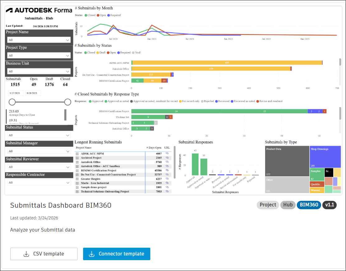Click Approved as noted bar showing 33
Screen dimensions: 346x271
(x=204, y=167)
